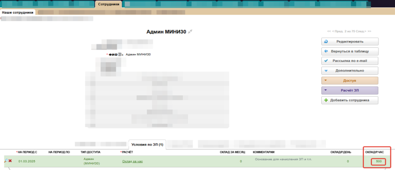
Task: Click the green plus icon on Добавить сотрудника
Action: coord(326,100)
